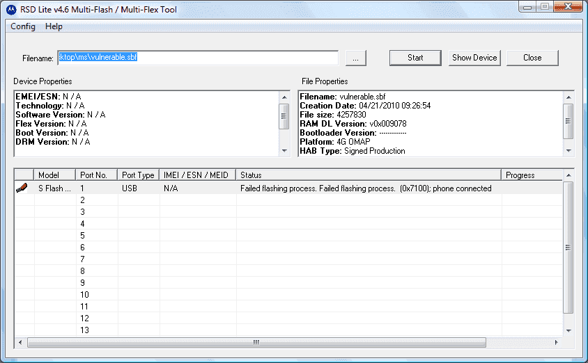The height and width of the screenshot is (363, 588).
Task: Click the device table horizontal scrollbar thumb
Action: pos(256,342)
